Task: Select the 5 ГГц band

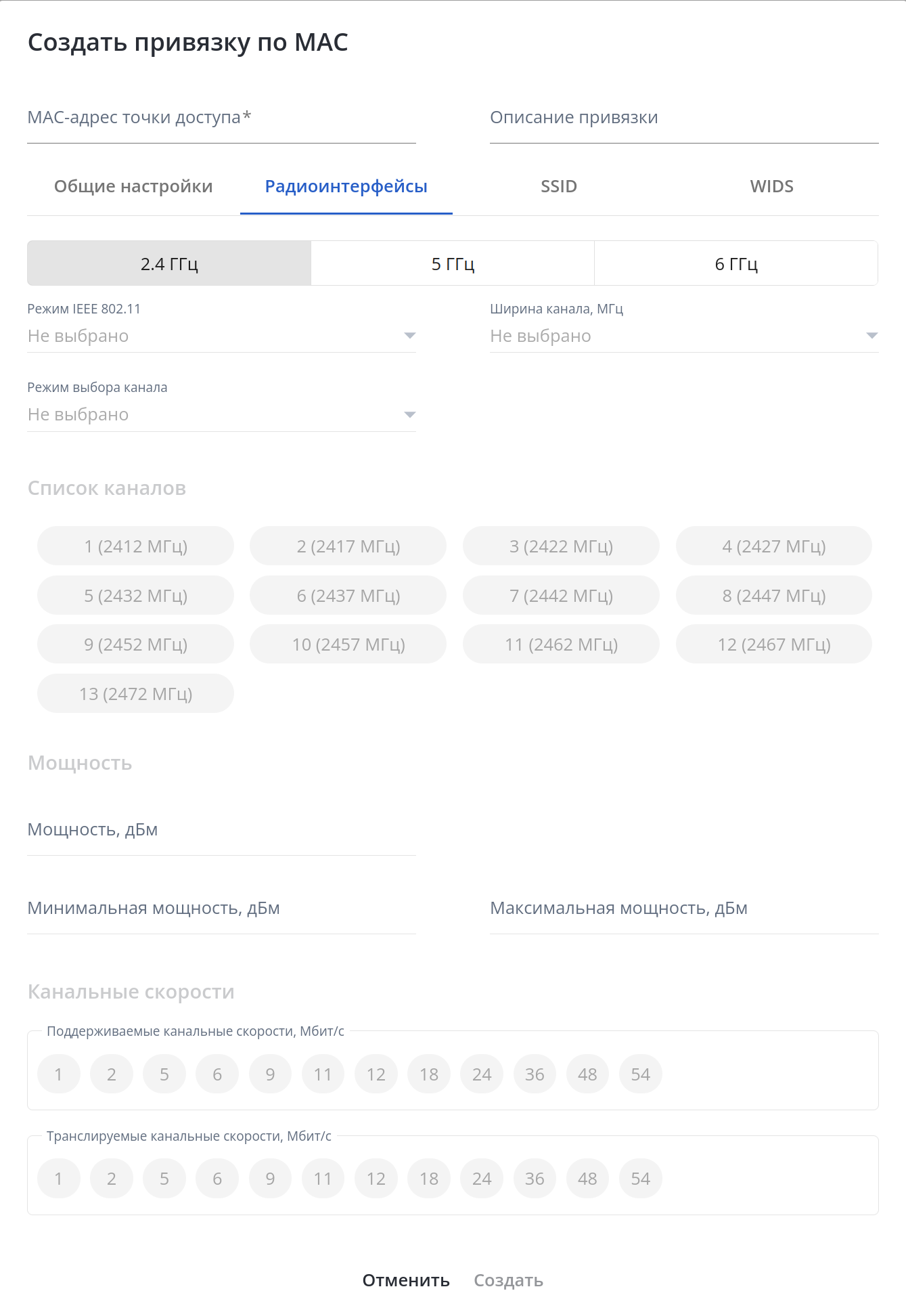Action: click(453, 263)
